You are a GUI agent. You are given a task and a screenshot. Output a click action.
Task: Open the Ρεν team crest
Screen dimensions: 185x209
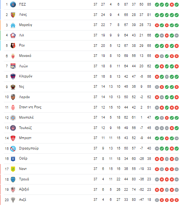[13, 46]
